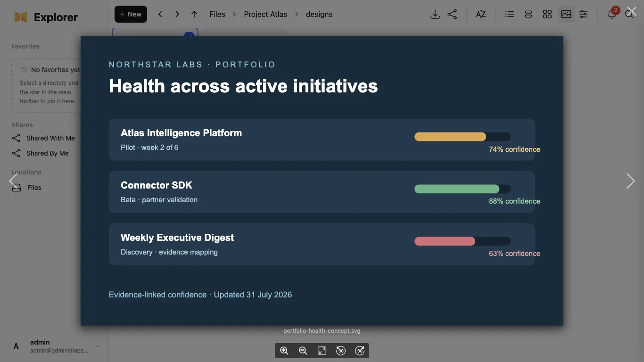The height and width of the screenshot is (362, 644).
Task: Click the '63% confidence' label
Action: (x=514, y=254)
